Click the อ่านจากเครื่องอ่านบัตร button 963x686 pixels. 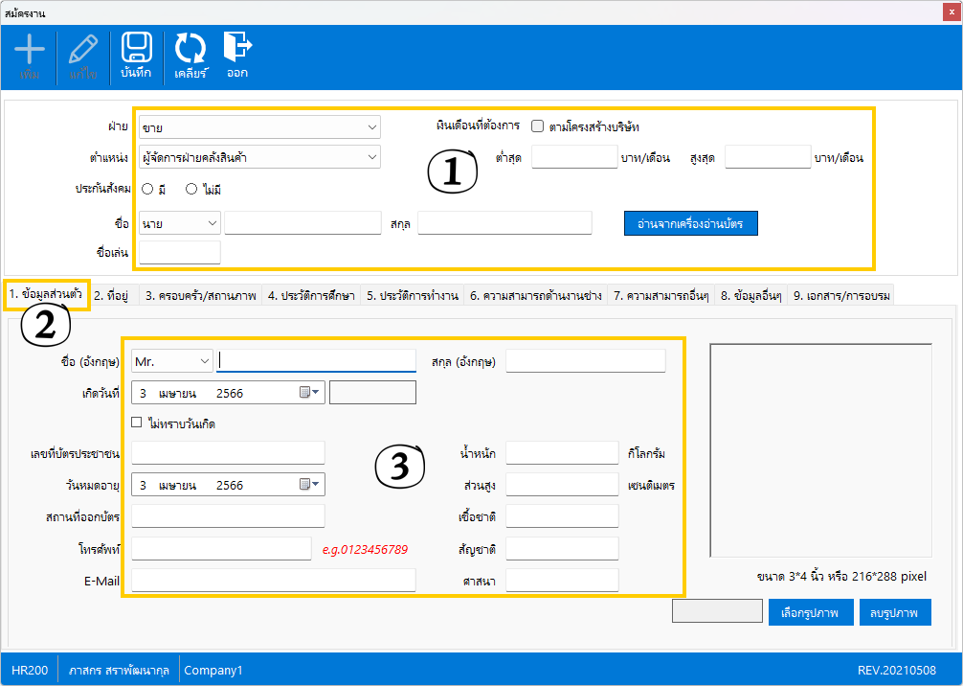(690, 223)
